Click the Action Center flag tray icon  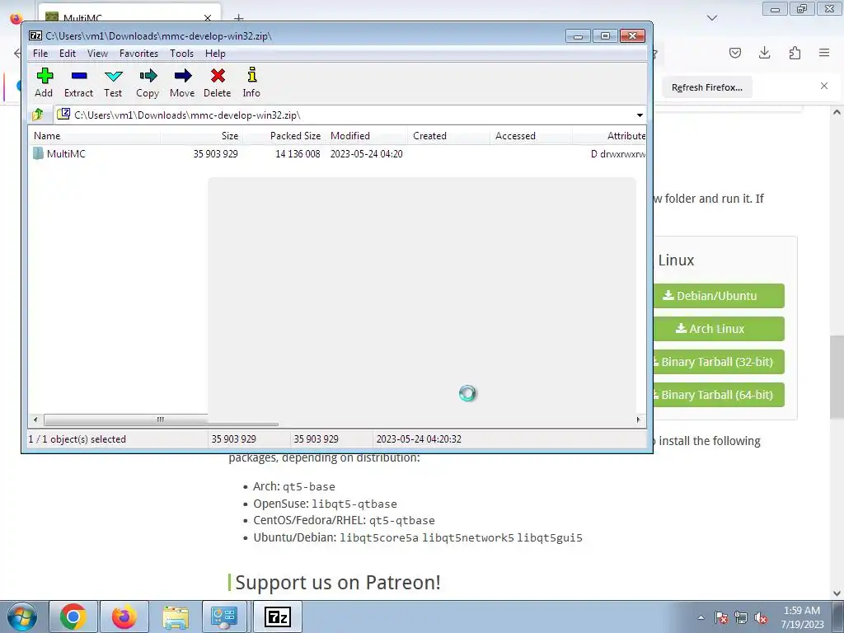pos(721,617)
